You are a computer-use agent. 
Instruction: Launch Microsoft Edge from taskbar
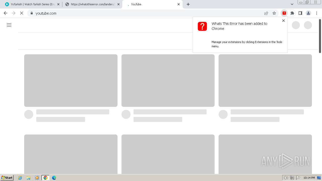point(54,178)
